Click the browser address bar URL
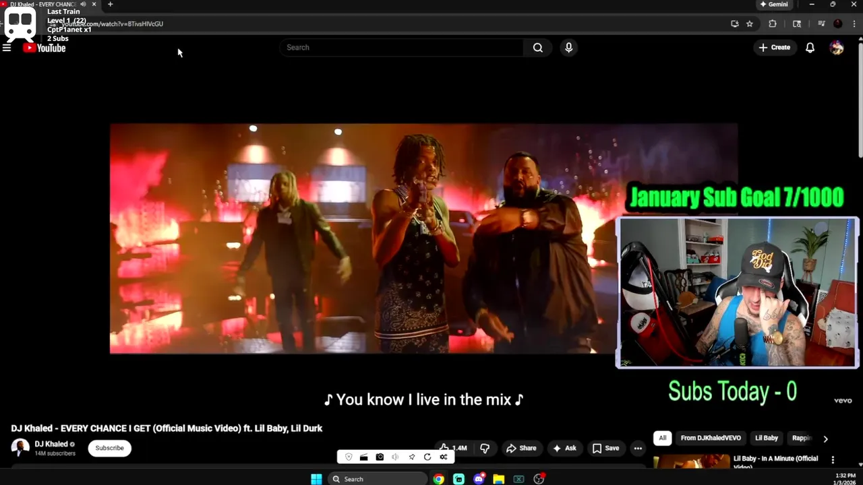This screenshot has width=863, height=485. [x=112, y=24]
